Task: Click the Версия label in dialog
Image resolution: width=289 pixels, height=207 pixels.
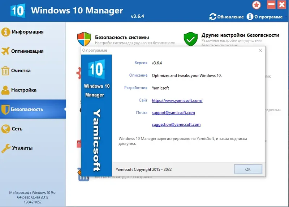Action: (x=141, y=62)
